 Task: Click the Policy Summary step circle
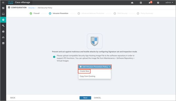138,13
